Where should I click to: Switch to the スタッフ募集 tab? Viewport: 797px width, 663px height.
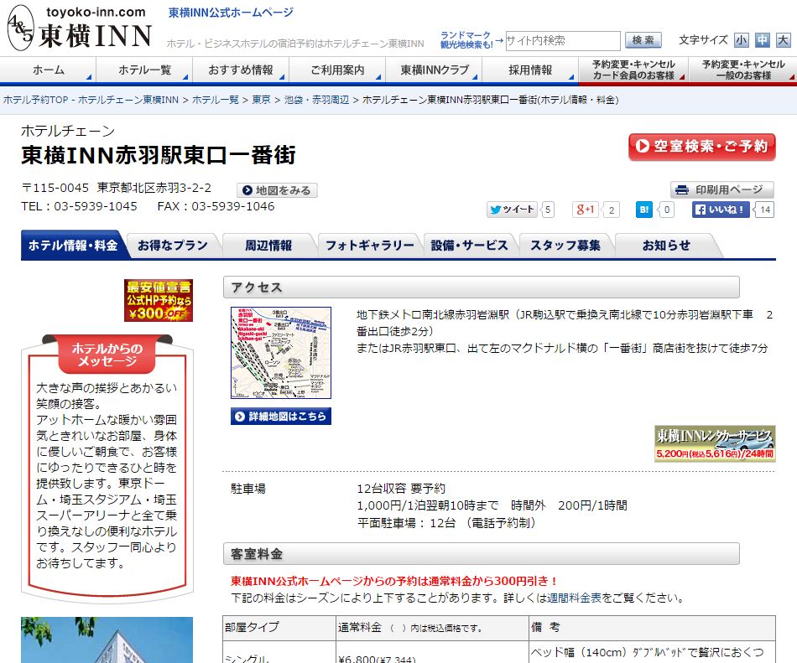click(565, 246)
